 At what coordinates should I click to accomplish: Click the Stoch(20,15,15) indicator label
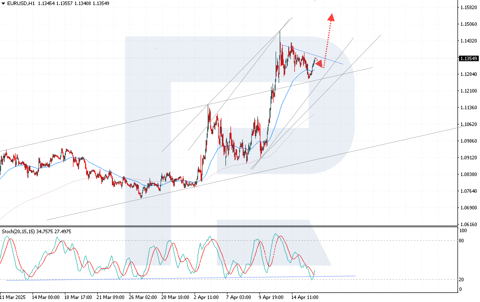pos(18,231)
